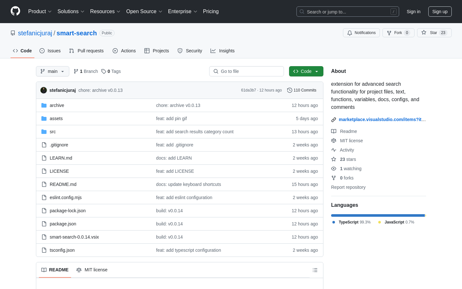Click the blue TypeScript language bar

tap(378, 215)
